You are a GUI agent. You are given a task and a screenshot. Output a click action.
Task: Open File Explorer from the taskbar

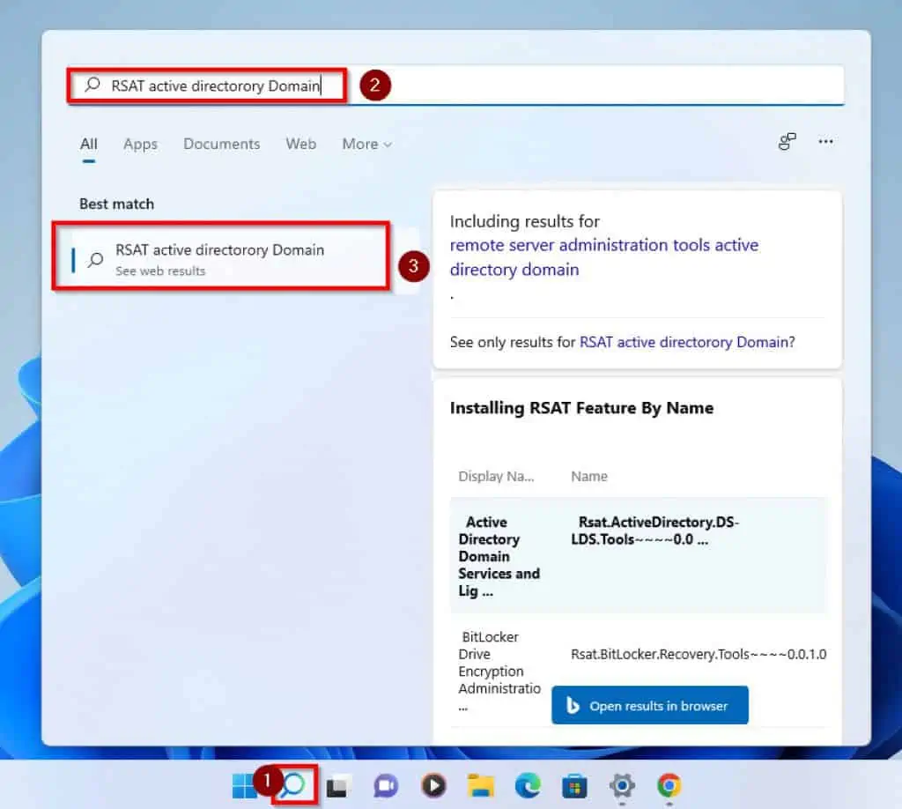coord(480,785)
